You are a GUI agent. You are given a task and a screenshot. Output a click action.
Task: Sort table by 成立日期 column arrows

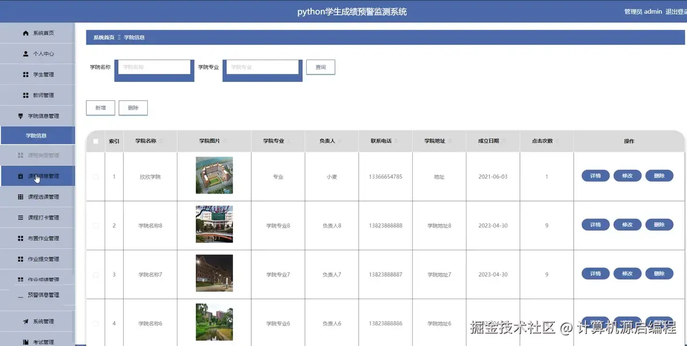pyautogui.click(x=503, y=141)
